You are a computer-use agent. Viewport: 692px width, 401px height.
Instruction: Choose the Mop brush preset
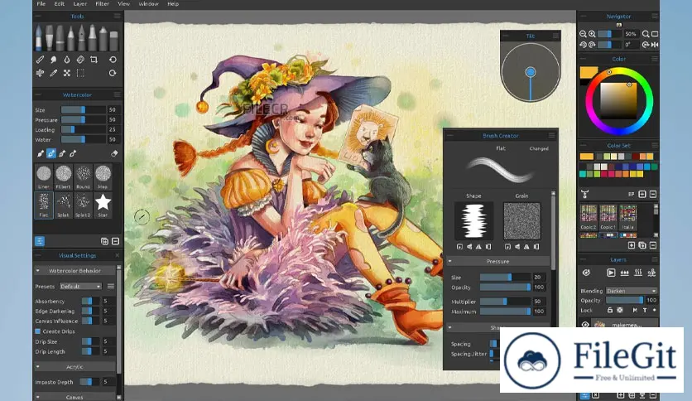point(103,176)
